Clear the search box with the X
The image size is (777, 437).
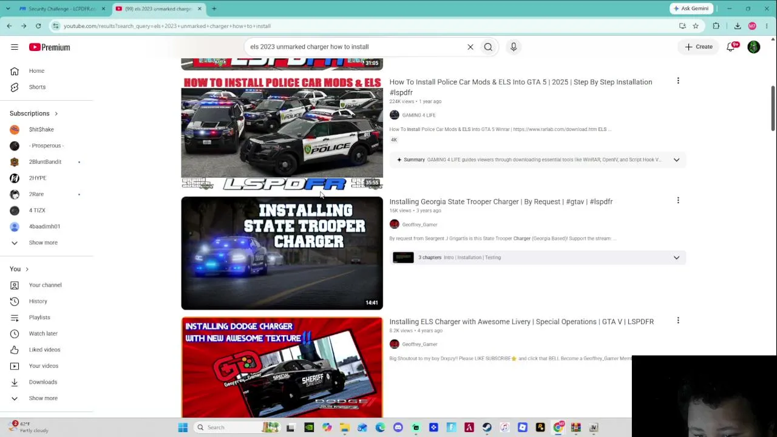click(x=470, y=47)
